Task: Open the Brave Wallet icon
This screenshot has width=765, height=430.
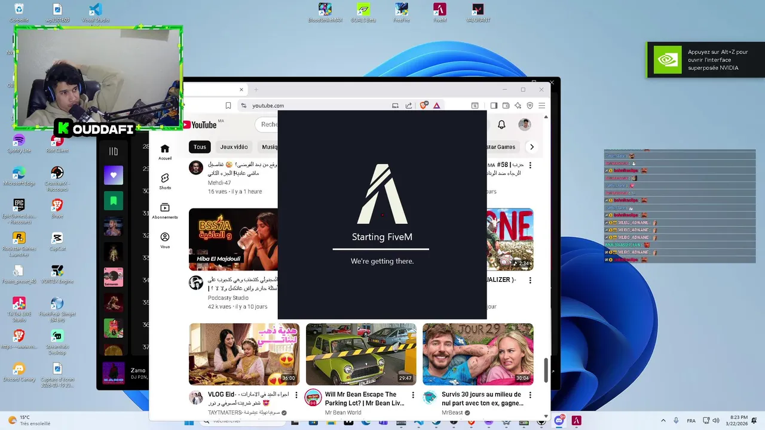Action: [506, 106]
